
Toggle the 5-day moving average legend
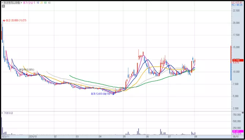(34, 3)
